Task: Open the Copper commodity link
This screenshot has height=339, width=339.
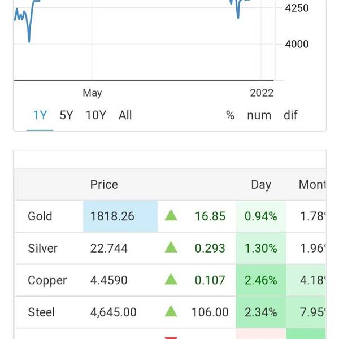Action: point(47,280)
